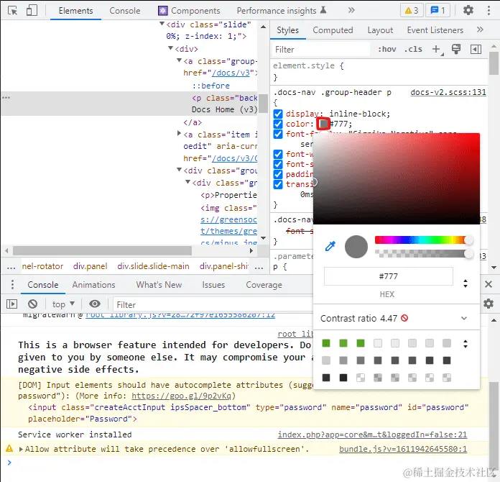The height and width of the screenshot is (482, 500).
Task: Disable the font-weight property checkbox
Action: click(x=278, y=154)
